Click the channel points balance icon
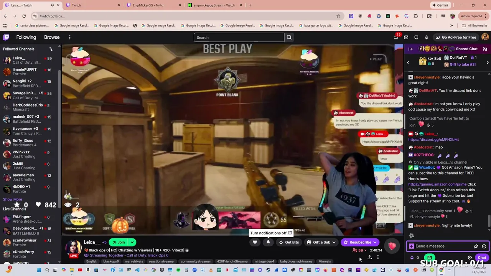This screenshot has height=276, width=491. coord(412,258)
